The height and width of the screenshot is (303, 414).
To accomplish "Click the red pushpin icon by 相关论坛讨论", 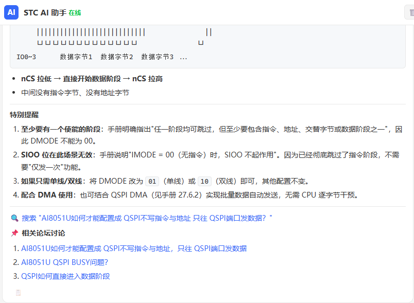I will click(x=14, y=233).
